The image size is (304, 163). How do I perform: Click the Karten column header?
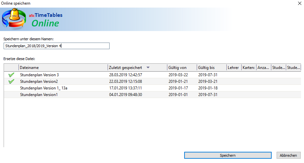[x=249, y=68]
